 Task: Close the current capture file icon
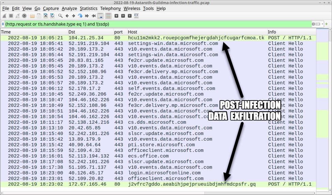[x=46, y=16]
